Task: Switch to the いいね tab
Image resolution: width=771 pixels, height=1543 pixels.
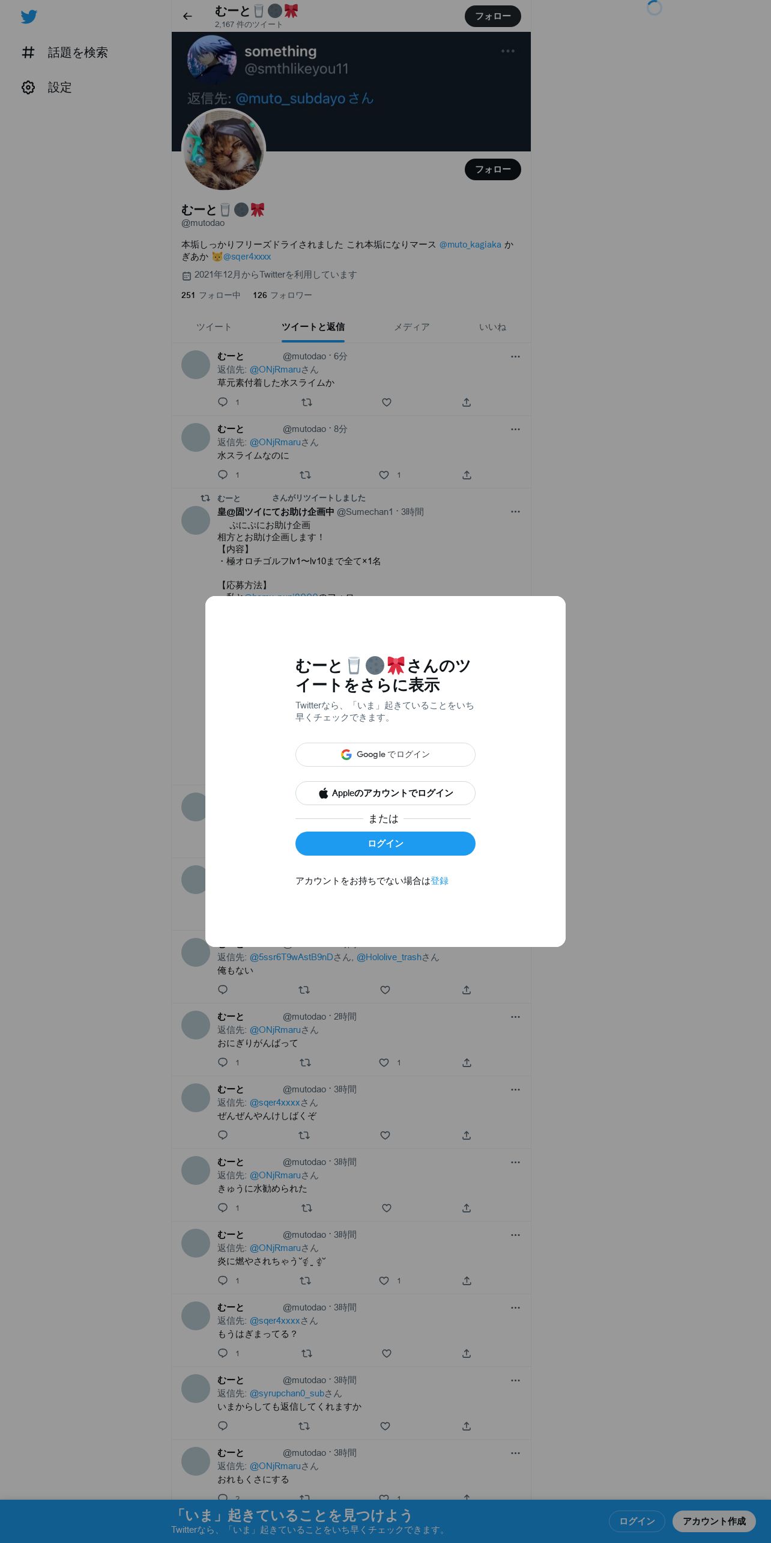Action: [x=492, y=327]
